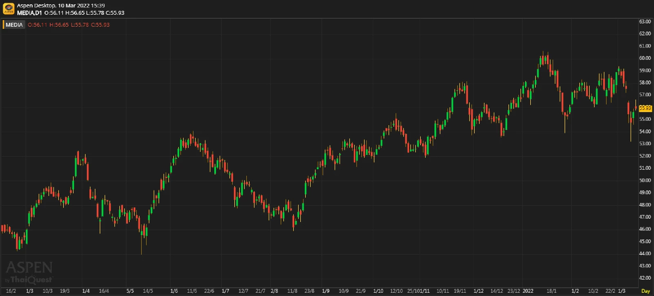The width and height of the screenshot is (654, 296).
Task: Click the 2/8 date axis label
Action: [275, 291]
